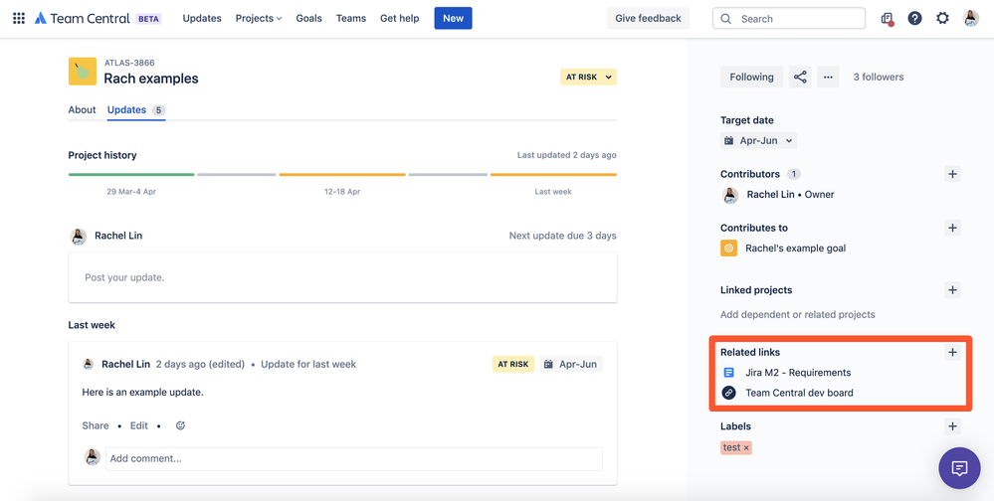994x501 pixels.
Task: Select the Last week orange history bar
Action: pyautogui.click(x=553, y=175)
